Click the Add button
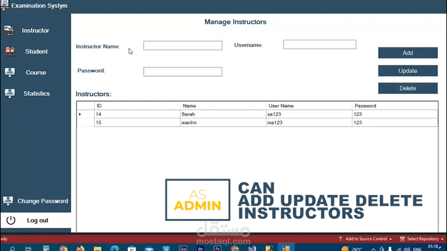Viewport: 447px width, 251px height. [x=408, y=53]
